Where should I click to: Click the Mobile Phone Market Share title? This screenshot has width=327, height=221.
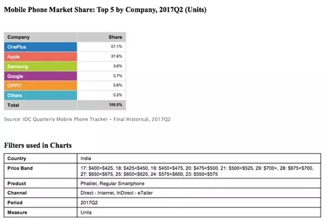[x=110, y=10]
